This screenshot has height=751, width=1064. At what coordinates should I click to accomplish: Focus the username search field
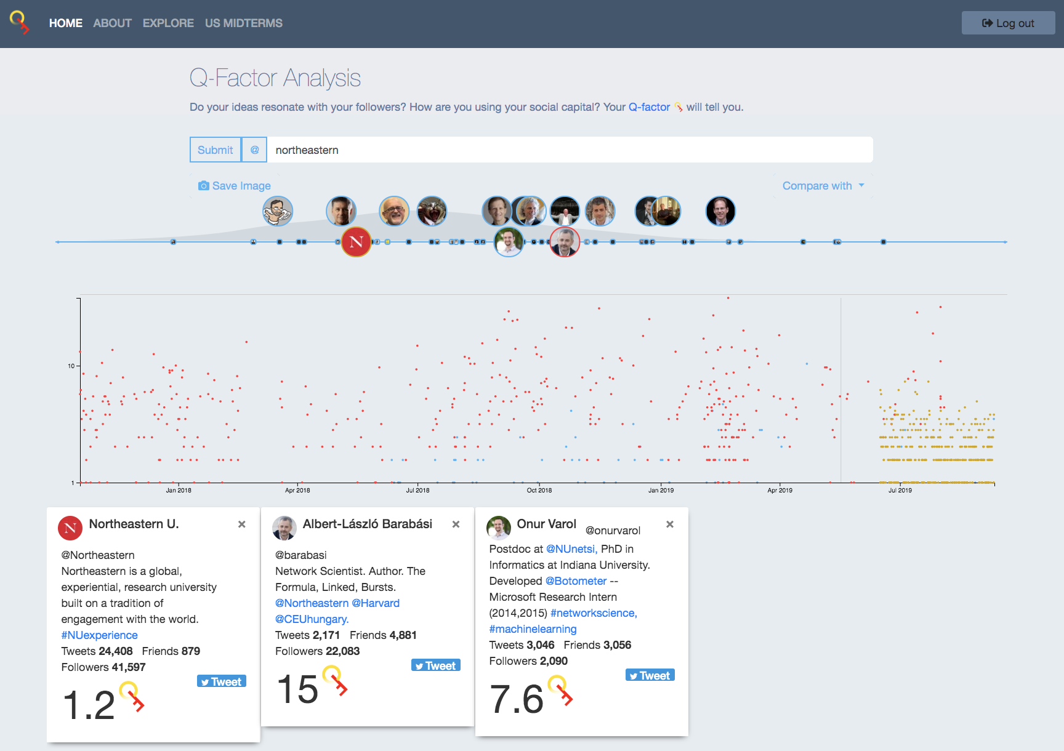pyautogui.click(x=570, y=150)
